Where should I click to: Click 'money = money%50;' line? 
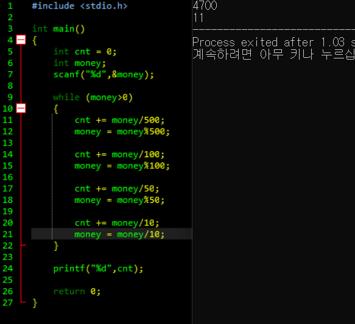coord(119,200)
